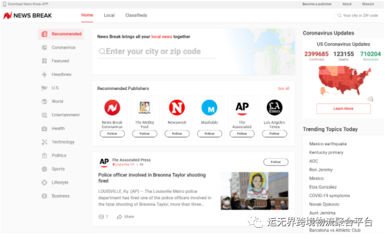This screenshot has width=385, height=239.
Task: Click the Recommended sidebar icon
Action: 44,34
